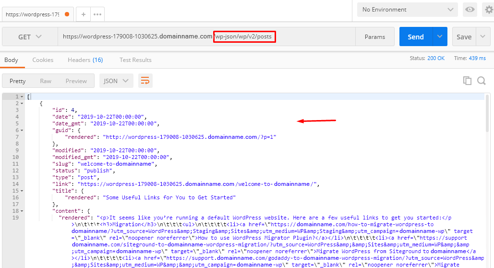Select the Raw view mode
Image resolution: width=494 pixels, height=268 pixels.
coord(46,81)
